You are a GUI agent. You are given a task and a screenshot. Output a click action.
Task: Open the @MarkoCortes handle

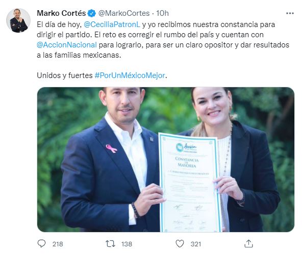click(124, 13)
